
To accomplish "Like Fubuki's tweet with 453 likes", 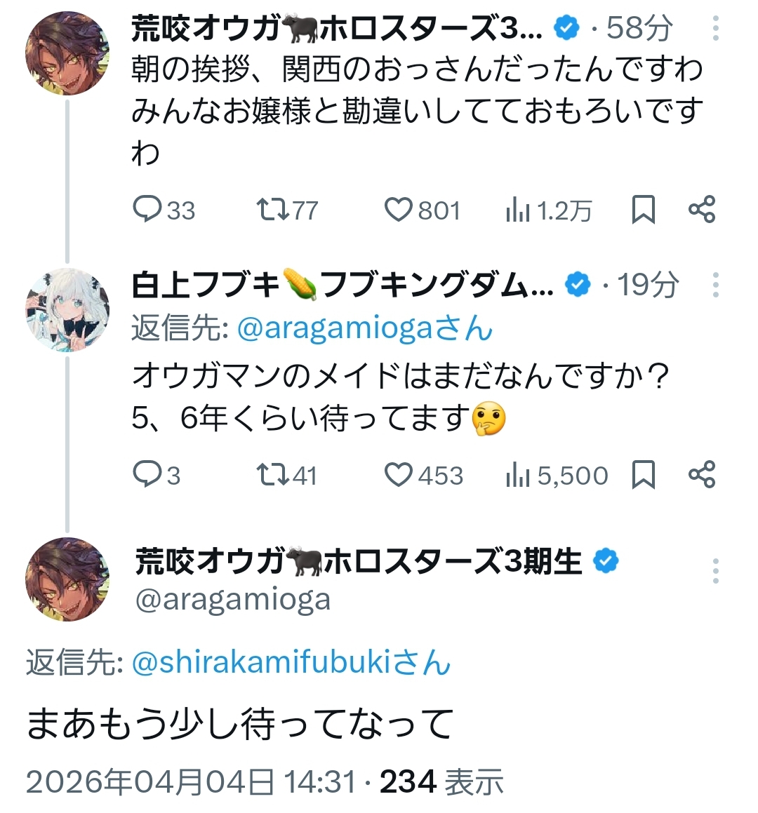I will point(399,475).
